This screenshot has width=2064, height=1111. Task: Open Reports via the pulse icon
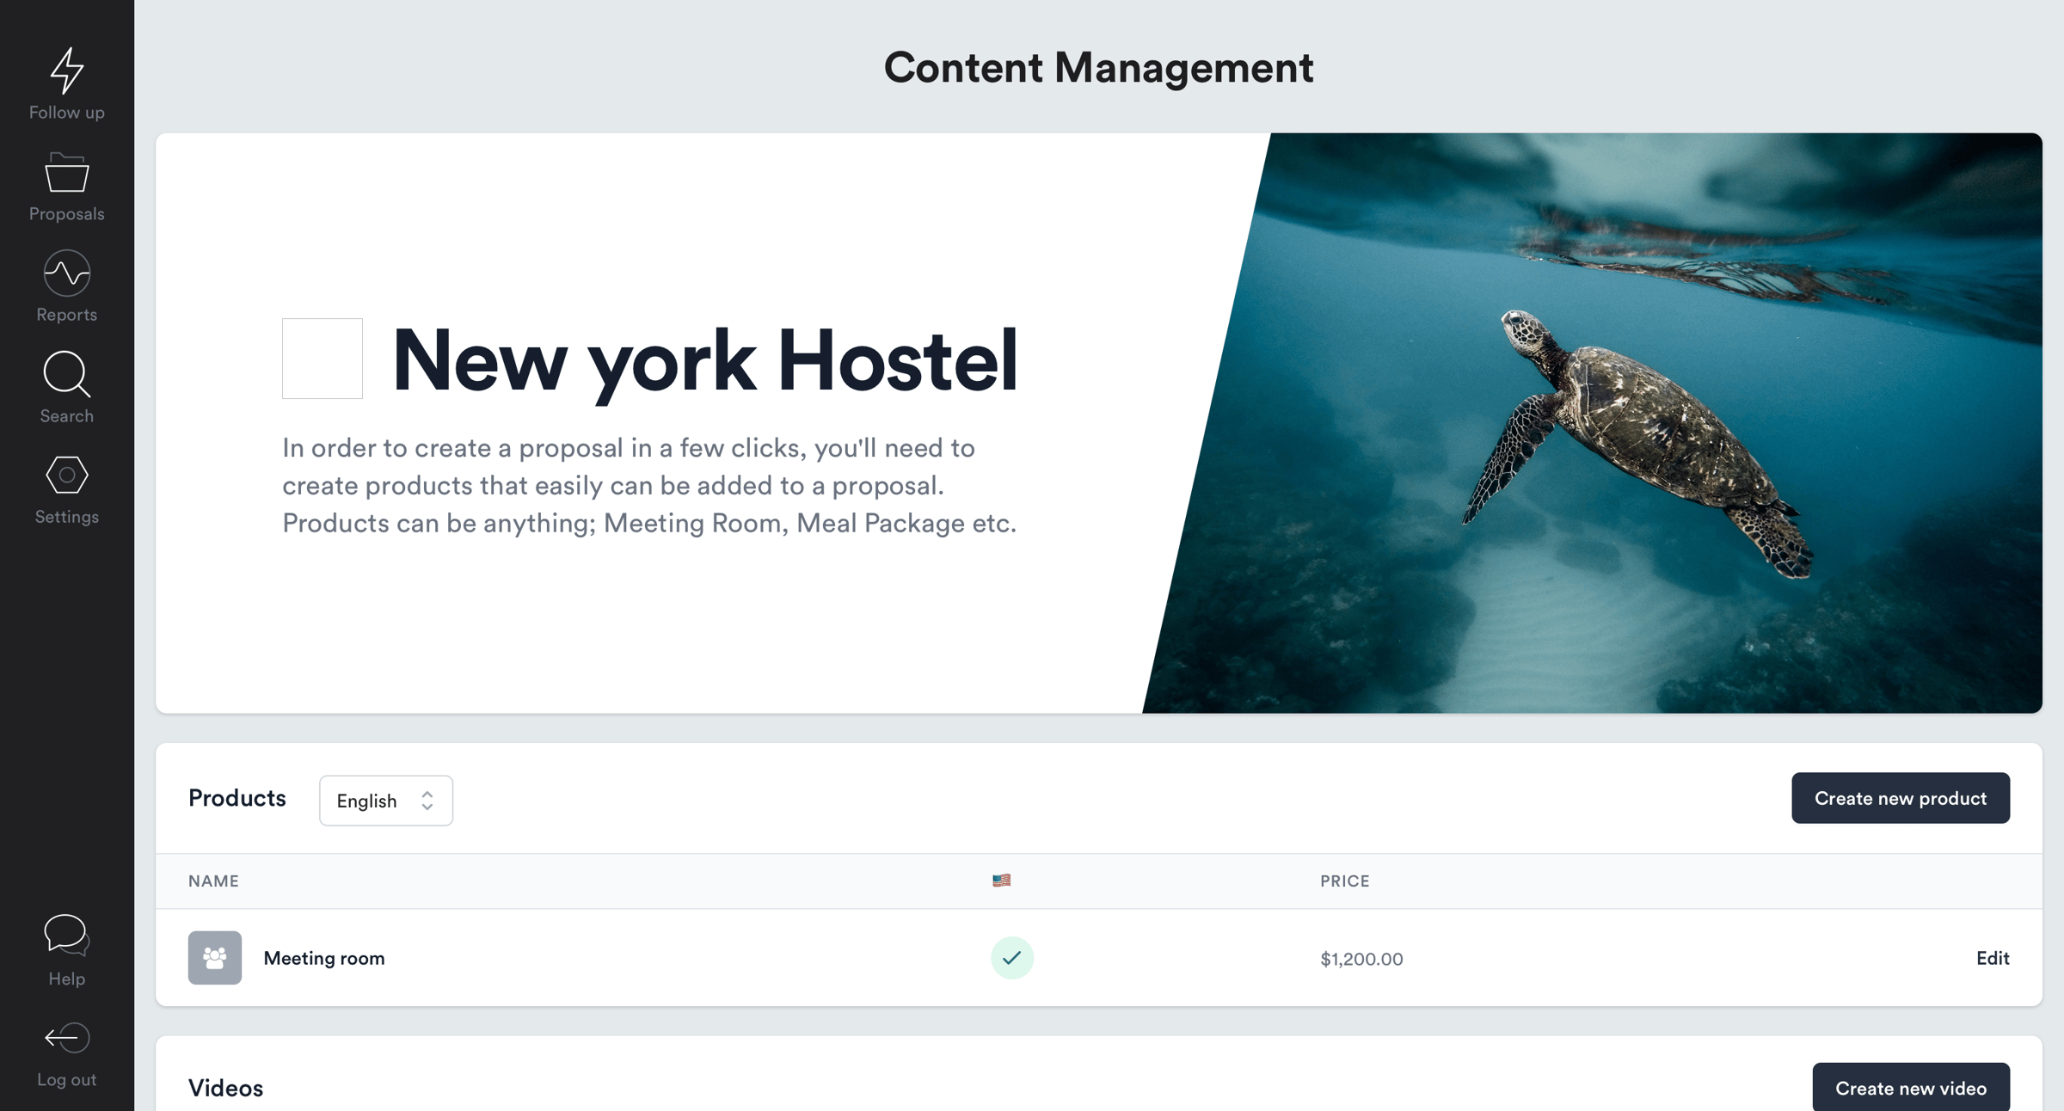pos(67,273)
